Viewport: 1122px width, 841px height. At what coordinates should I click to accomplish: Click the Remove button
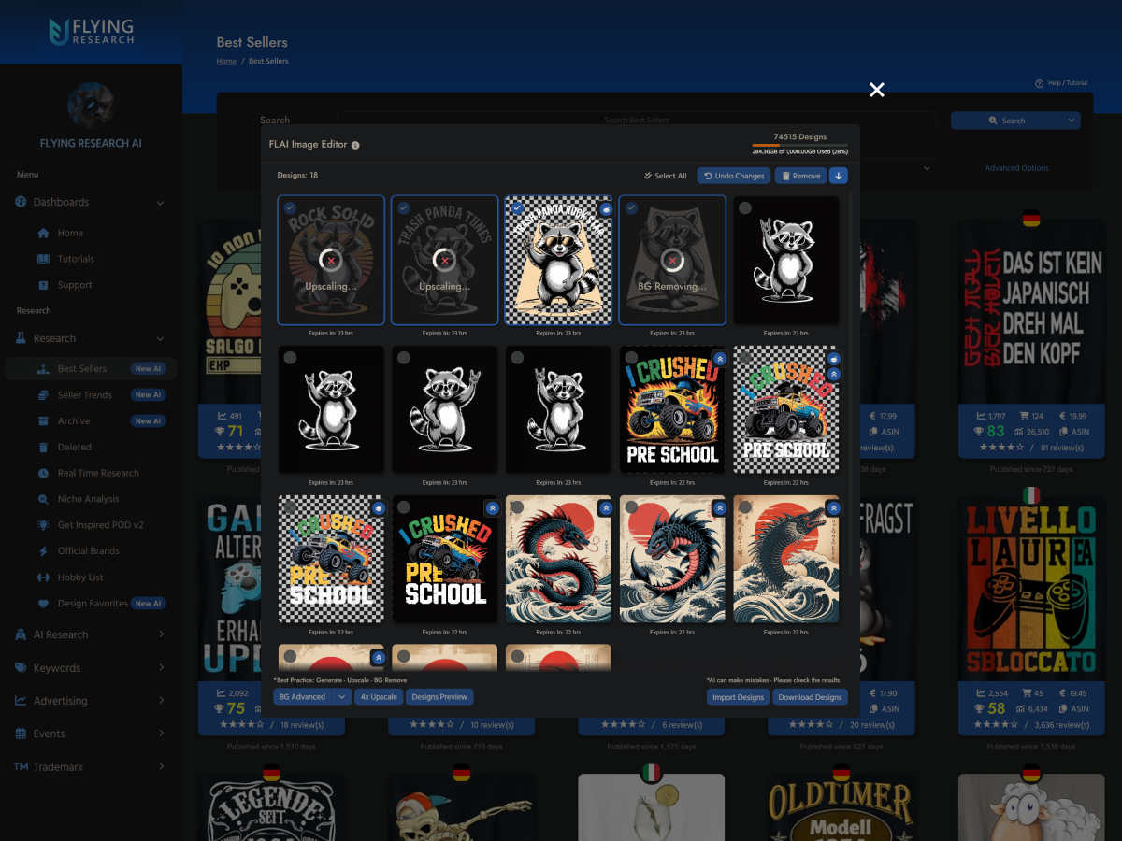800,176
